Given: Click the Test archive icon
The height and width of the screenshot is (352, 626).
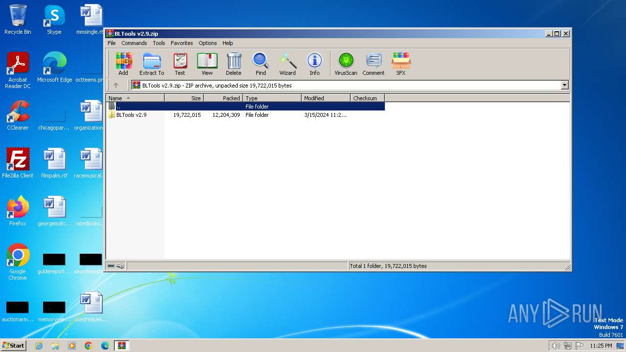Looking at the screenshot, I should 180,64.
